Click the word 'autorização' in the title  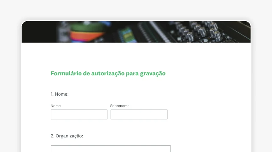pyautogui.click(x=108, y=73)
